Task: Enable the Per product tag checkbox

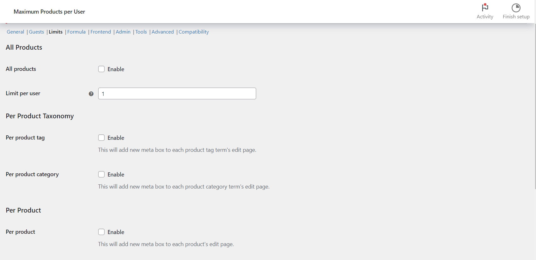Action: tap(101, 138)
